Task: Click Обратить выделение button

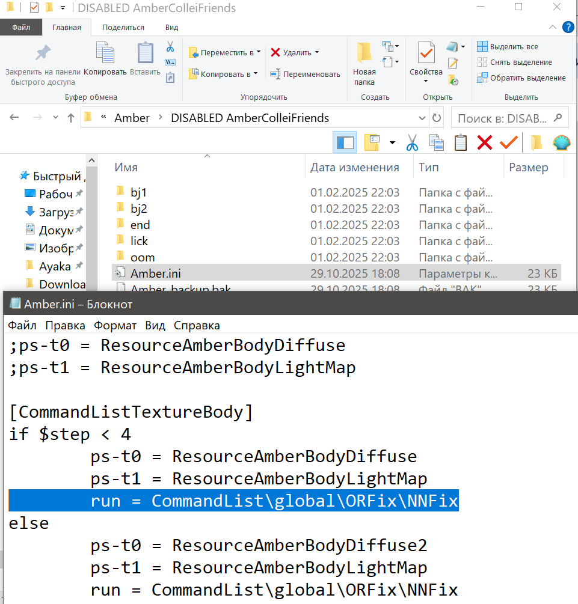Action: click(x=521, y=78)
